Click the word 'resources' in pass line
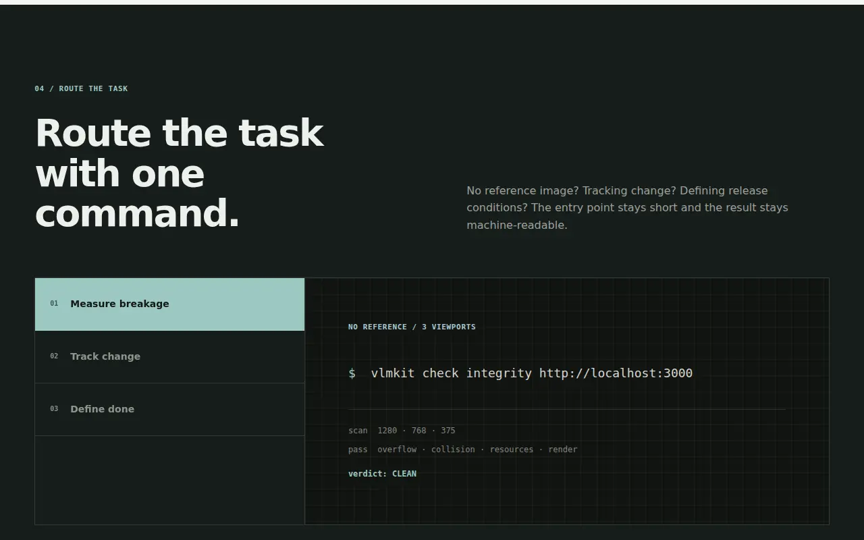The image size is (864, 540). (x=512, y=450)
